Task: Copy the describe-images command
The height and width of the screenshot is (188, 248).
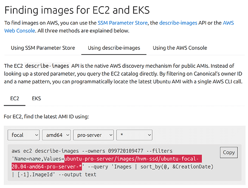Action: coord(229,153)
